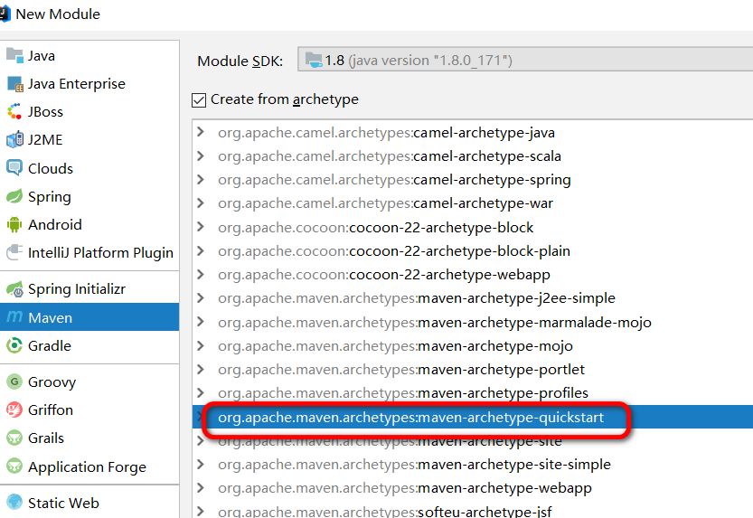Expand maven-archetype-j2ee-simple node
Screen dimensions: 753x518
coord(201,298)
